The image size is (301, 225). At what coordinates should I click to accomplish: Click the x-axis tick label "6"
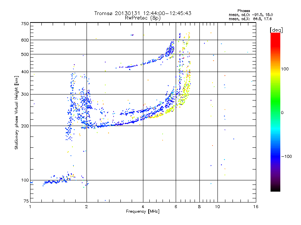tap(176, 207)
